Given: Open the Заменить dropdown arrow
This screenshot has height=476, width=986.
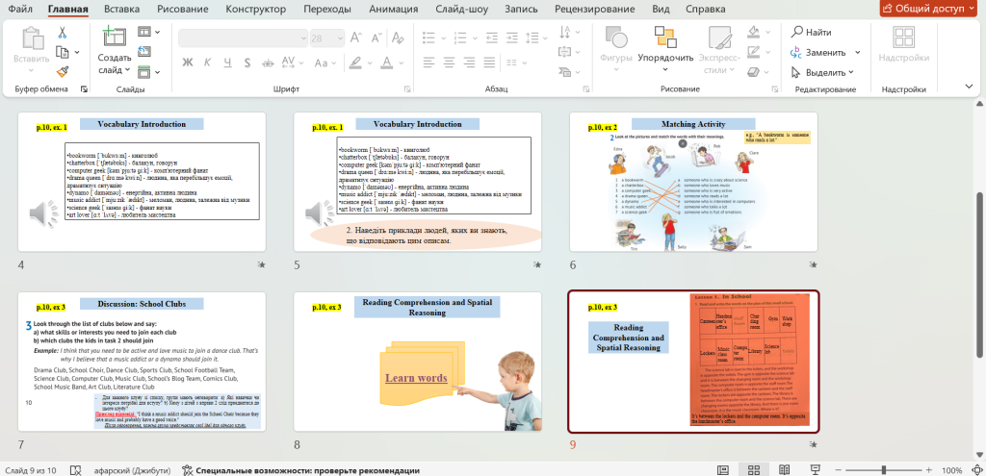Looking at the screenshot, I should 858,53.
